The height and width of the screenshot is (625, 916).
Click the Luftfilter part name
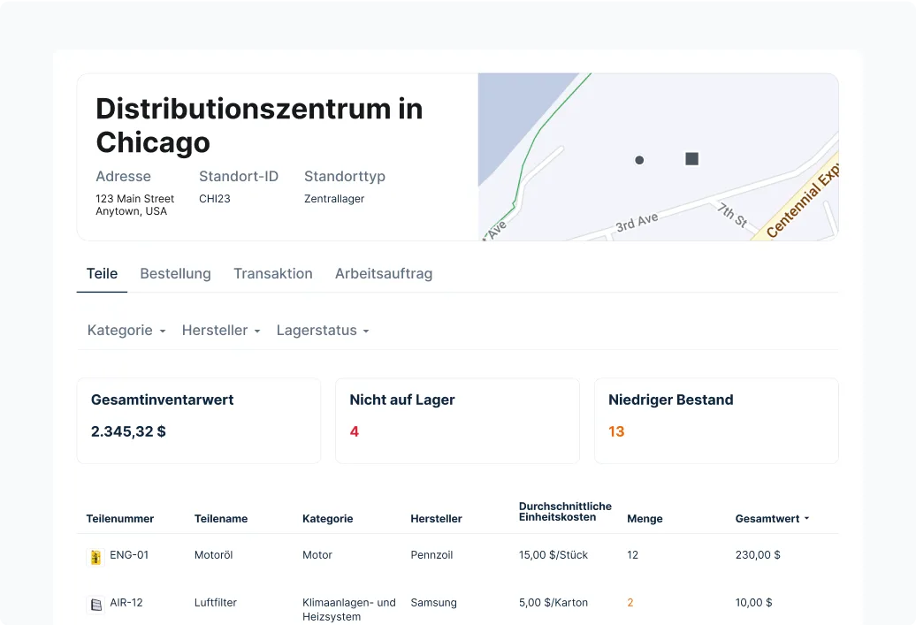[x=215, y=603]
